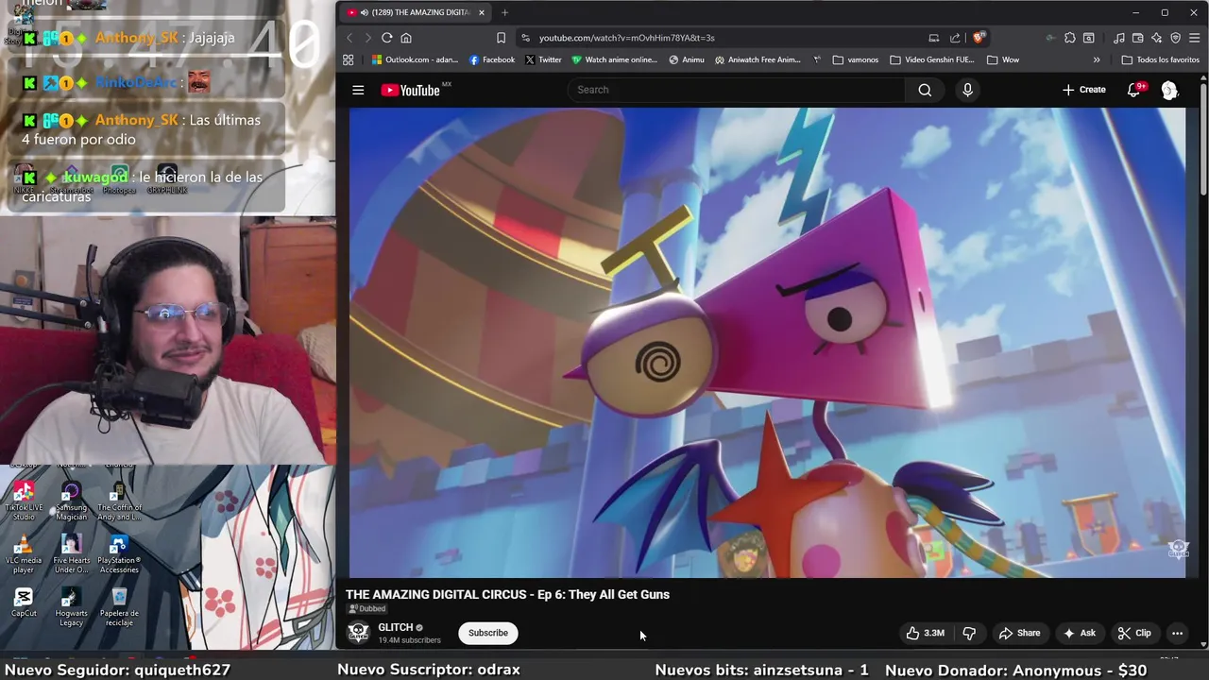This screenshot has width=1209, height=680.
Task: Open Papelera de reciclaje recycle bin
Action: 119,606
